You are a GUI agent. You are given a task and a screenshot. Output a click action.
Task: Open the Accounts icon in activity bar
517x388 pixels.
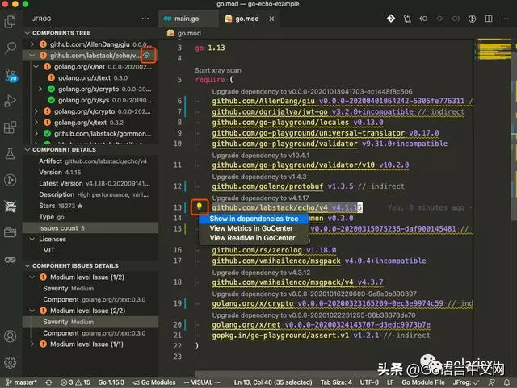click(11, 336)
